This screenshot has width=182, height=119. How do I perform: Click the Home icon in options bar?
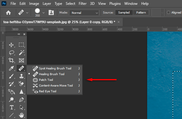[x=8, y=13]
